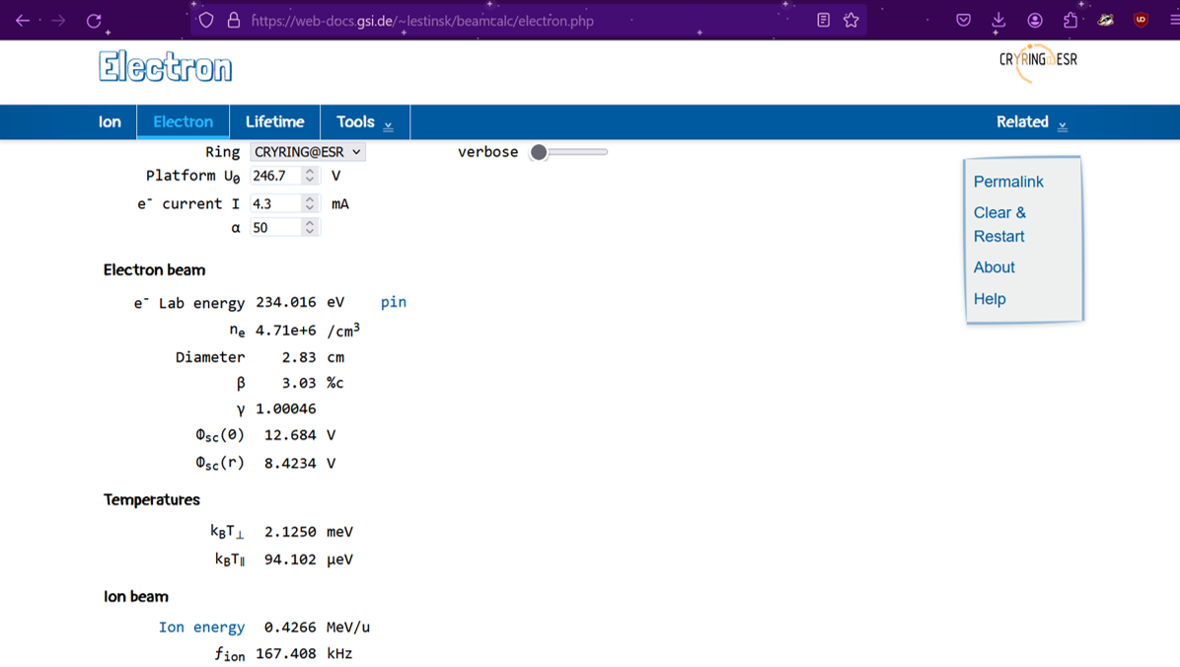
Task: Click Clear & Restart link
Action: tap(1000, 224)
